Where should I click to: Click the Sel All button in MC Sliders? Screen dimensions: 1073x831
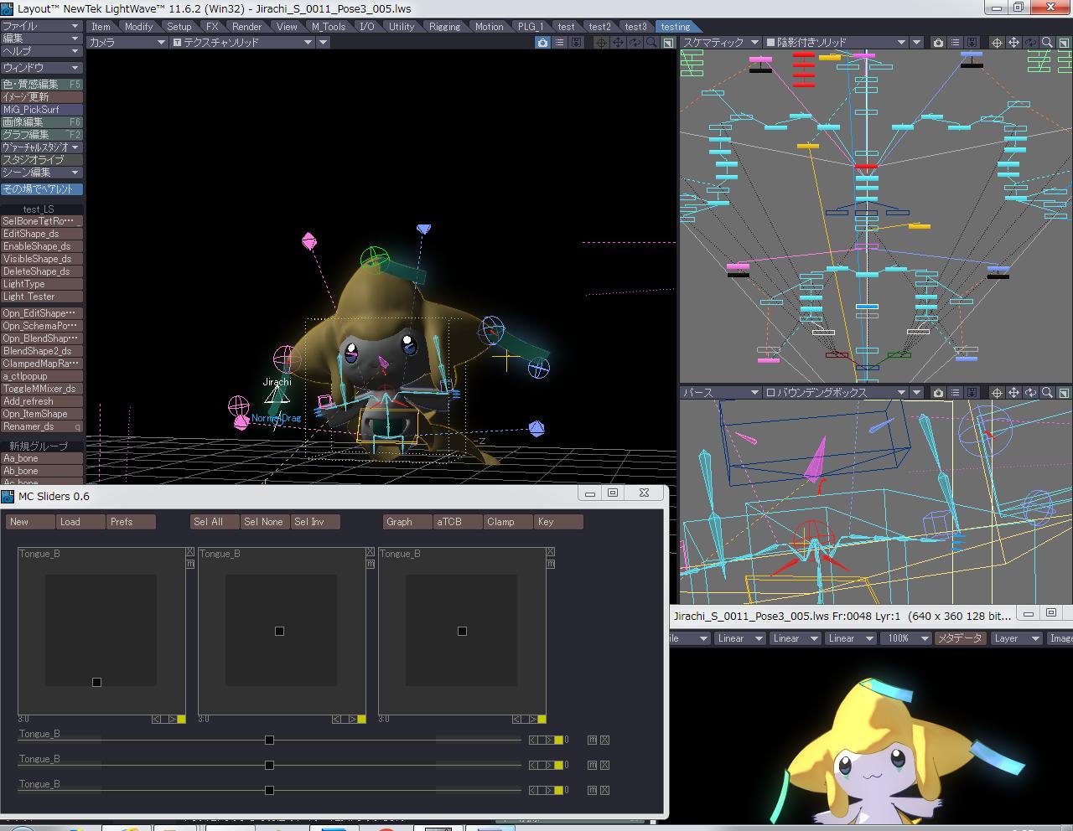(x=214, y=522)
